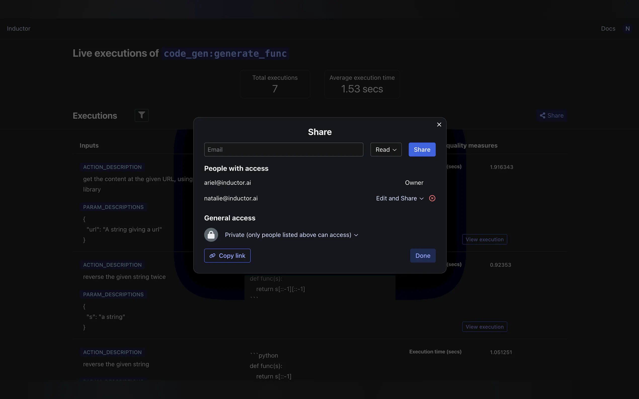The height and width of the screenshot is (399, 639).
Task: Click the Copy link button
Action: pyautogui.click(x=227, y=256)
